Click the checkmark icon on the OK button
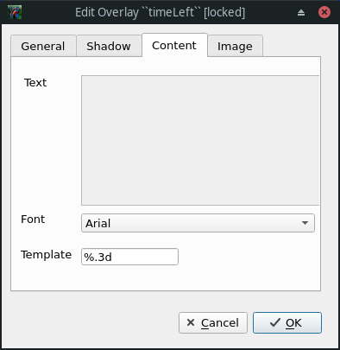340x350 pixels. pyautogui.click(x=275, y=322)
